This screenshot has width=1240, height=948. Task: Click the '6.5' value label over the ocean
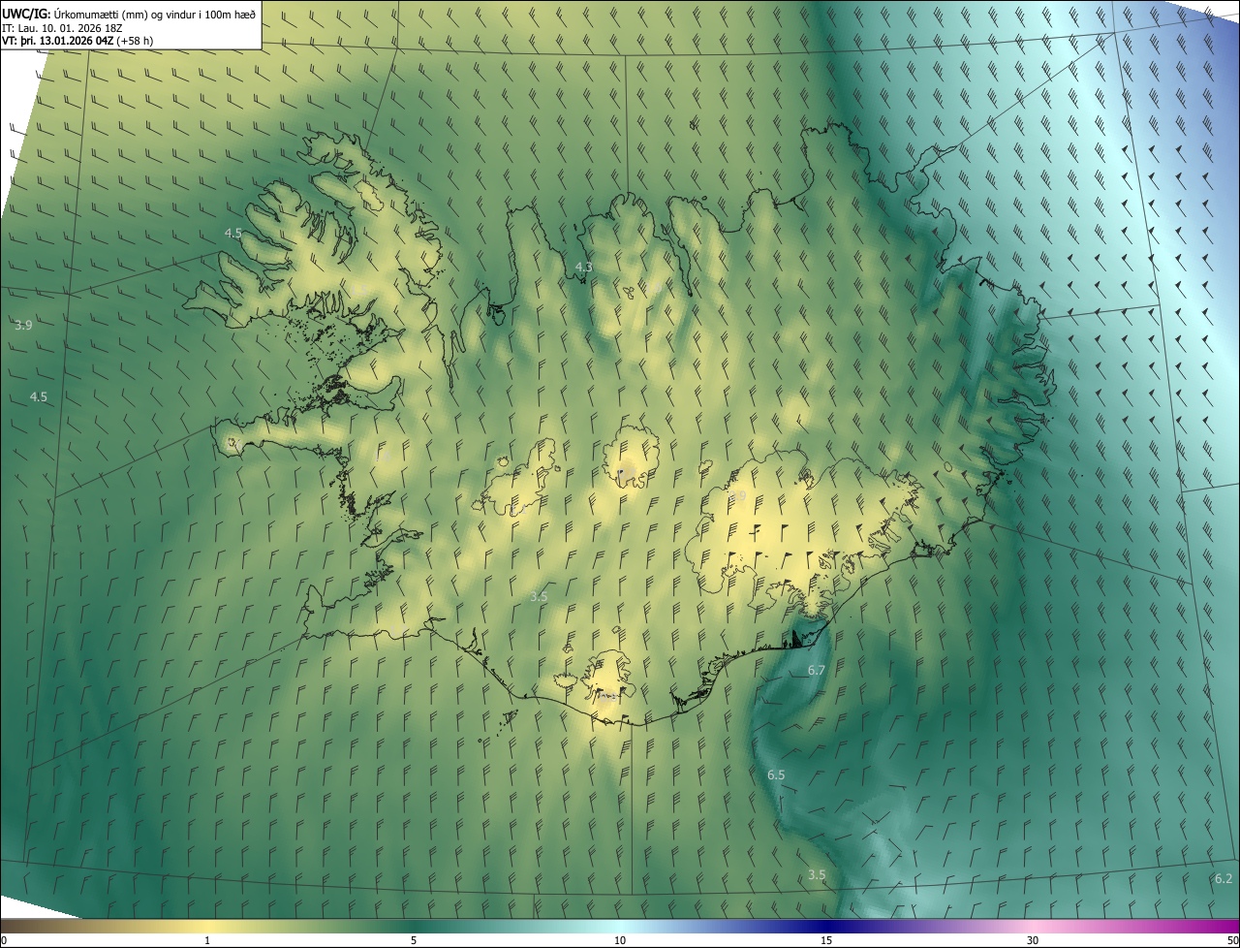776,775
